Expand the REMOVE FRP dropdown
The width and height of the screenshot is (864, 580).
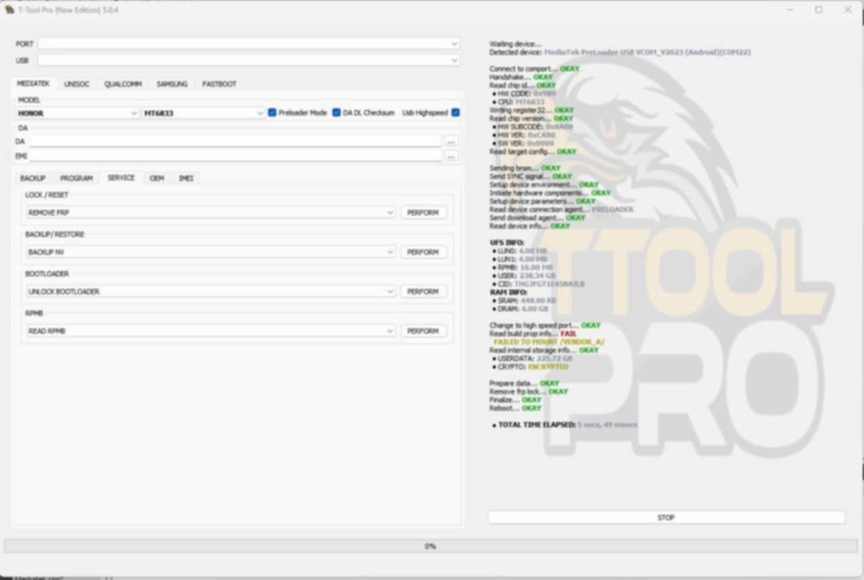[211, 213]
